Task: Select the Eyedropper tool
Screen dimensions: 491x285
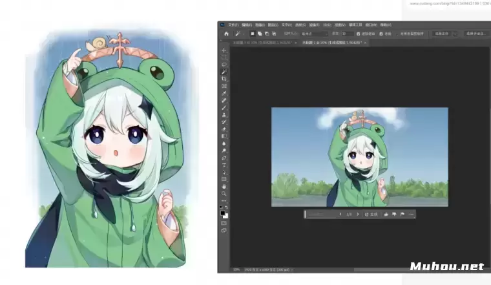Action: pos(224,93)
